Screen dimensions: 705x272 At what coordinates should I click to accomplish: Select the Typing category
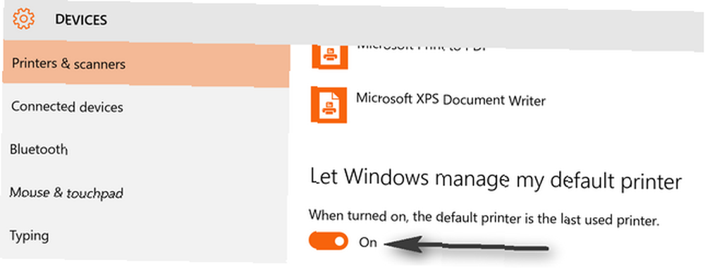click(146, 235)
